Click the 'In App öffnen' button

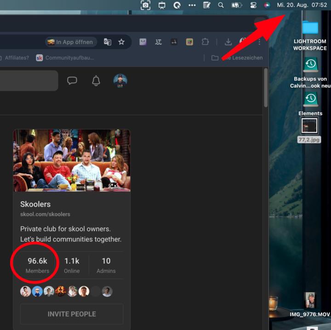tap(71, 42)
